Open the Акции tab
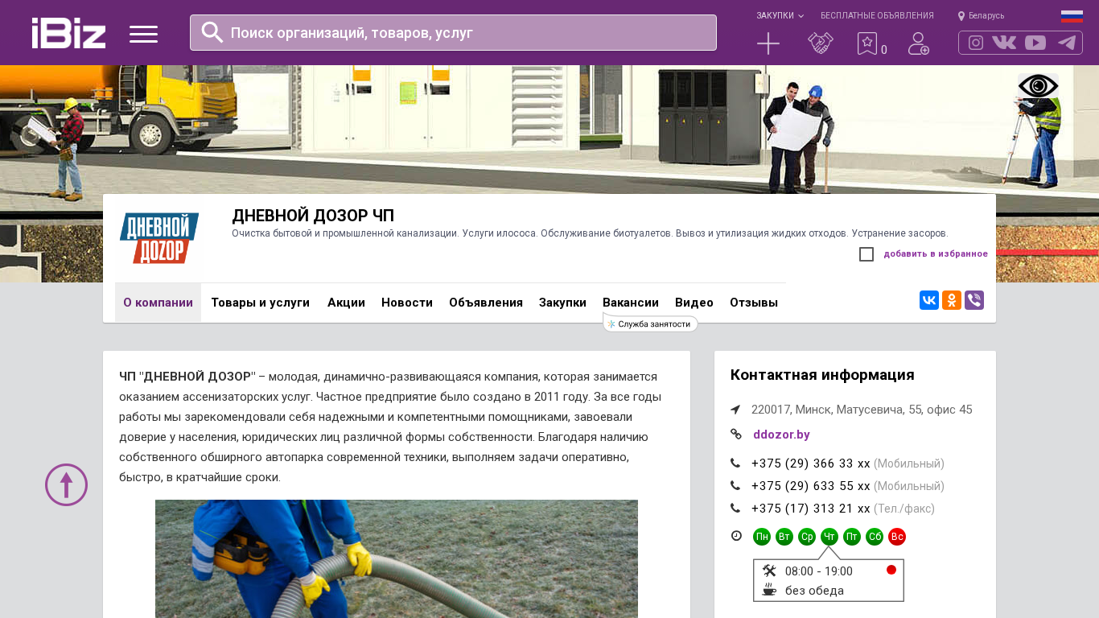This screenshot has width=1099, height=618. pos(346,303)
